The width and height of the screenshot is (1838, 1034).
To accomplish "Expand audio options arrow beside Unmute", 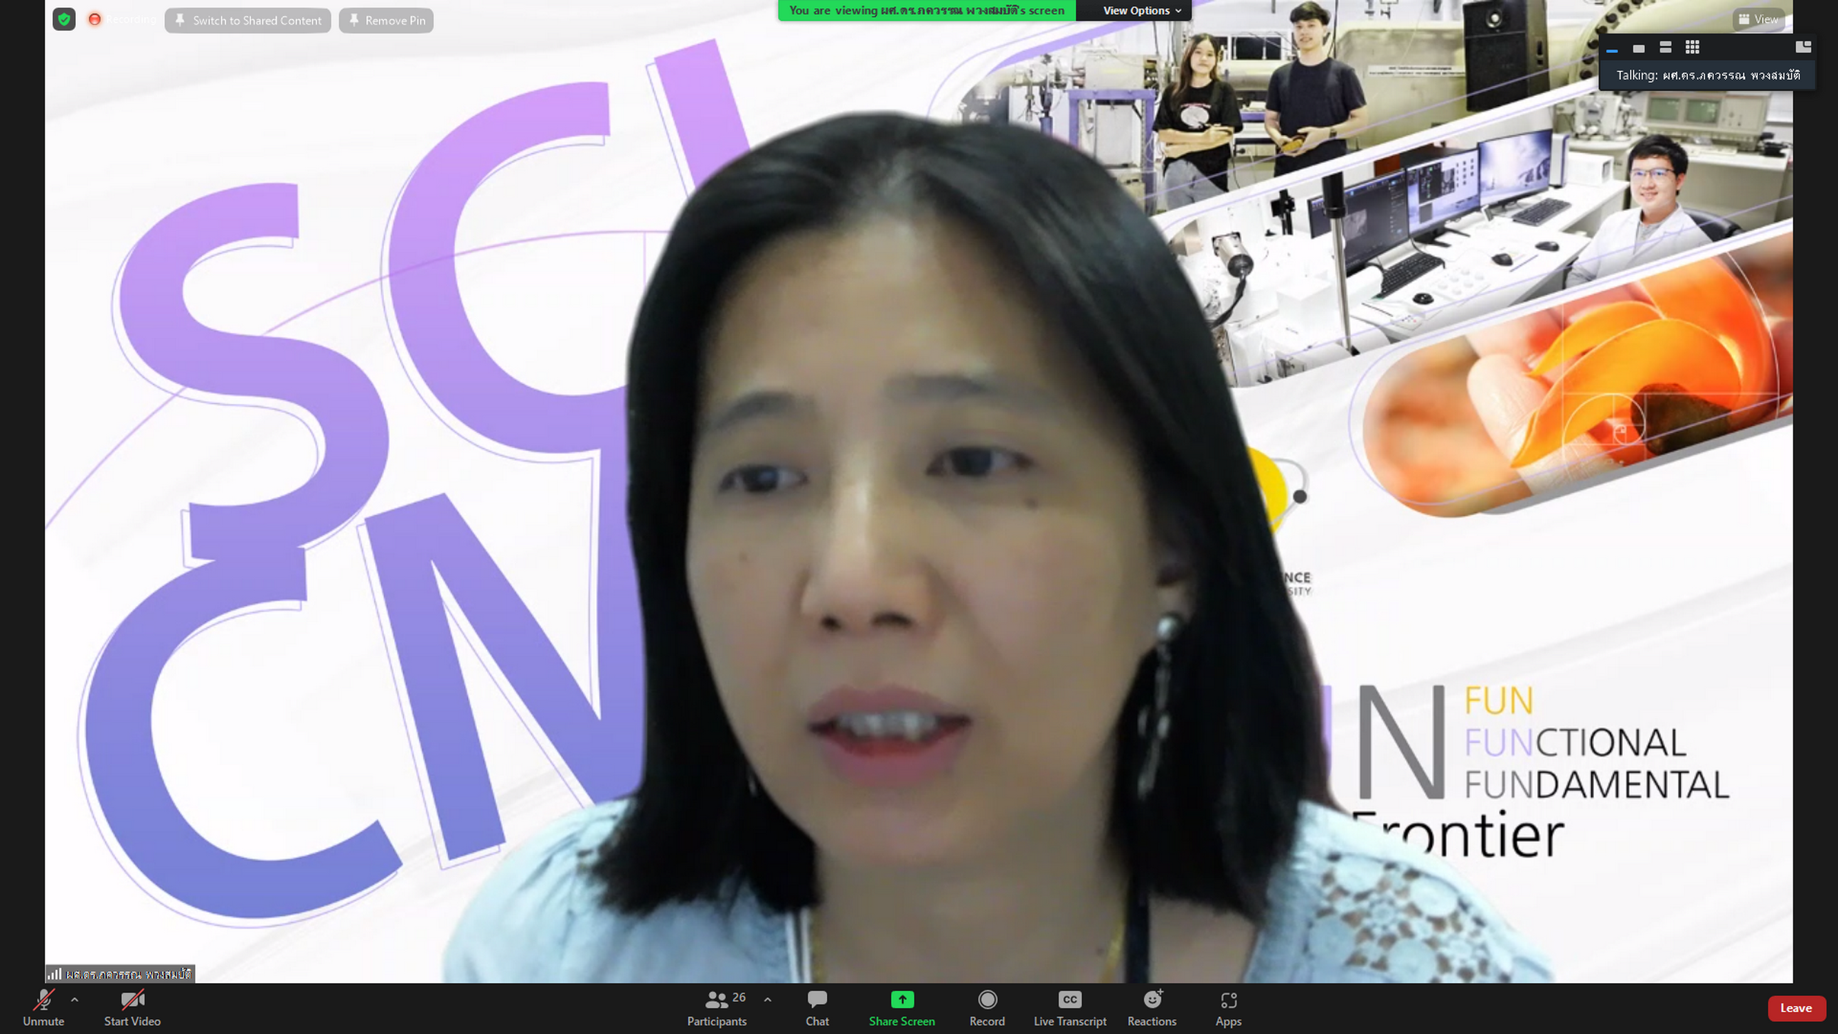I will click(x=75, y=1000).
